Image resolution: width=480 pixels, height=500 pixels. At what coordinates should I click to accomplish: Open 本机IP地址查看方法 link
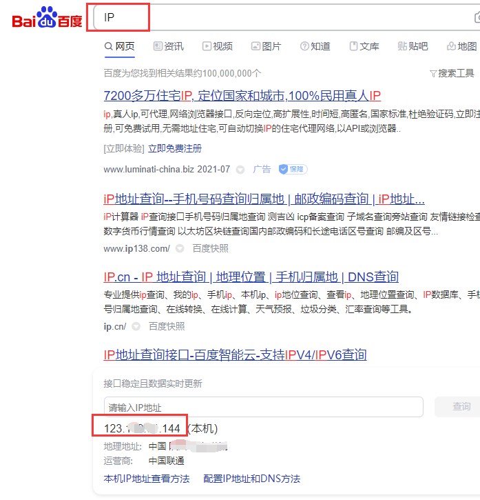(x=147, y=479)
